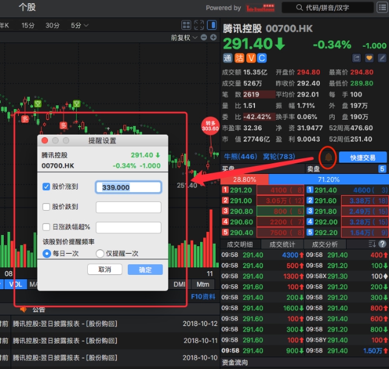Click the blue C badge icon
This screenshot has height=369, width=389.
click(x=262, y=58)
